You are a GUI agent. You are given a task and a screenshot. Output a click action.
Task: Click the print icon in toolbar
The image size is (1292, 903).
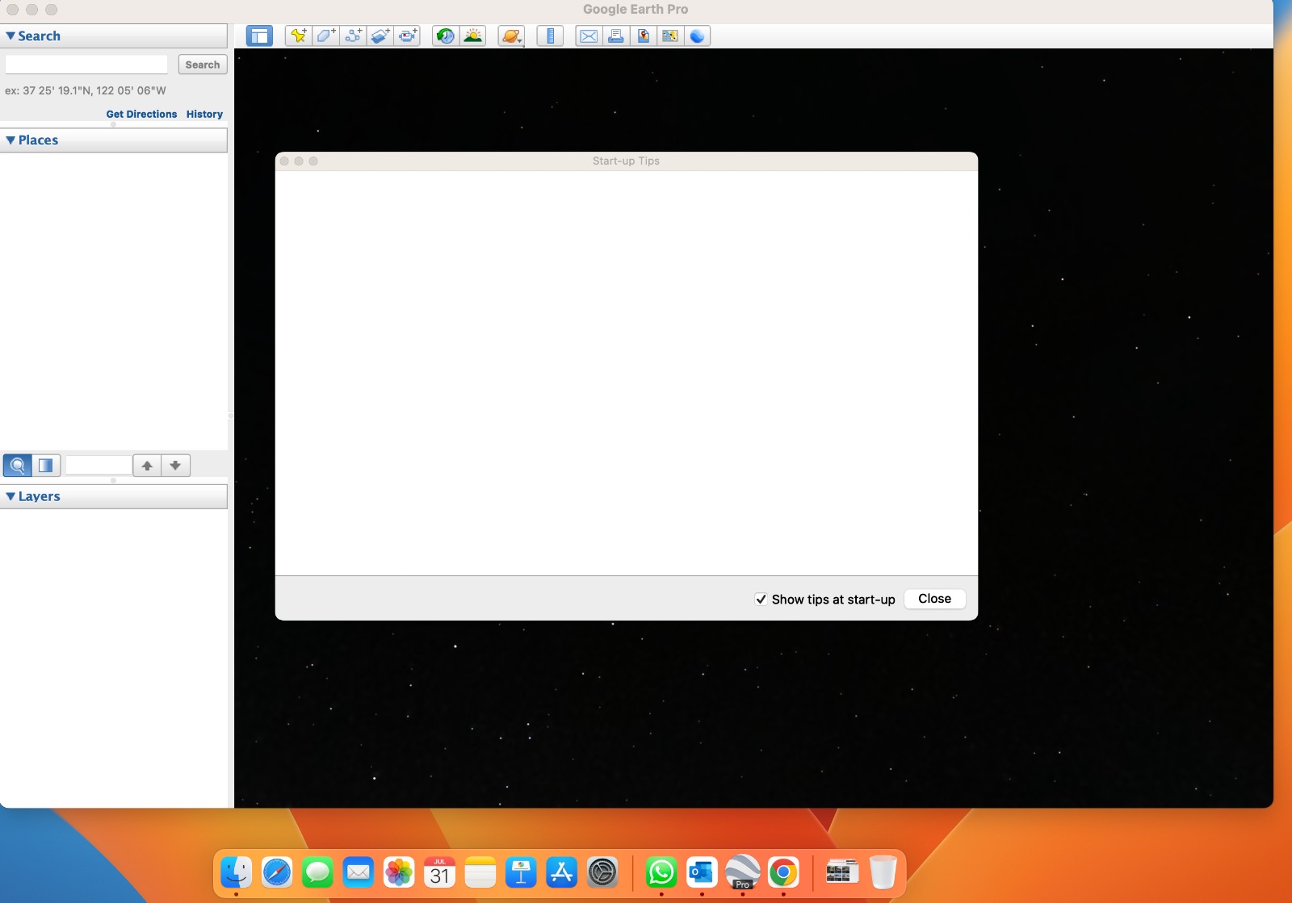(616, 36)
